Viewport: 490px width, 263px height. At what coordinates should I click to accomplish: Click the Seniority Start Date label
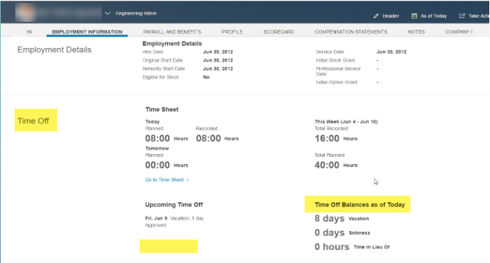point(164,69)
